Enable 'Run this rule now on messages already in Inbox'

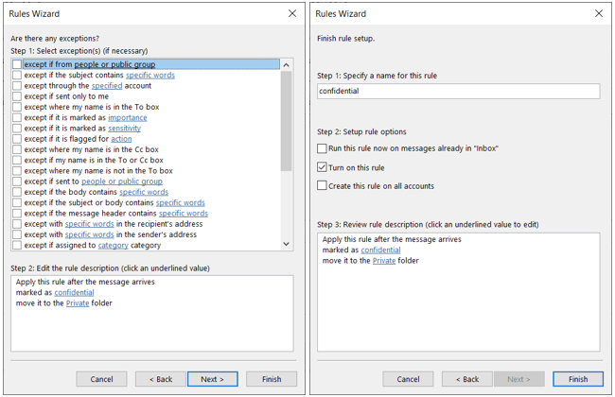322,148
